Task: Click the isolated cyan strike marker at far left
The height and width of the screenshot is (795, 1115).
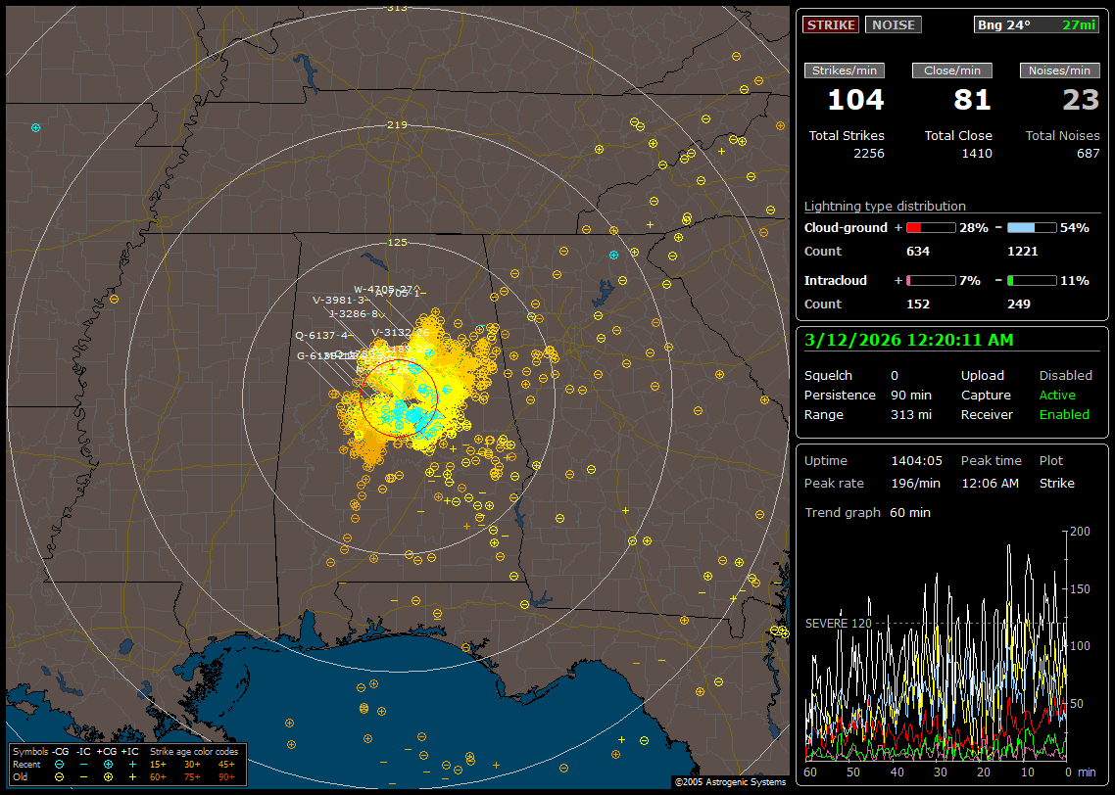Action: pyautogui.click(x=36, y=127)
